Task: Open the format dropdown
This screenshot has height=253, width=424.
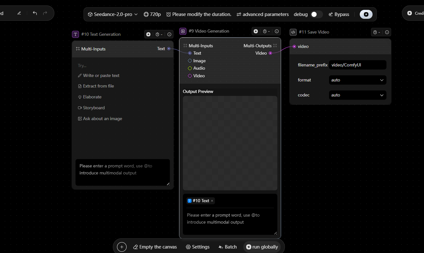Action: [357, 80]
